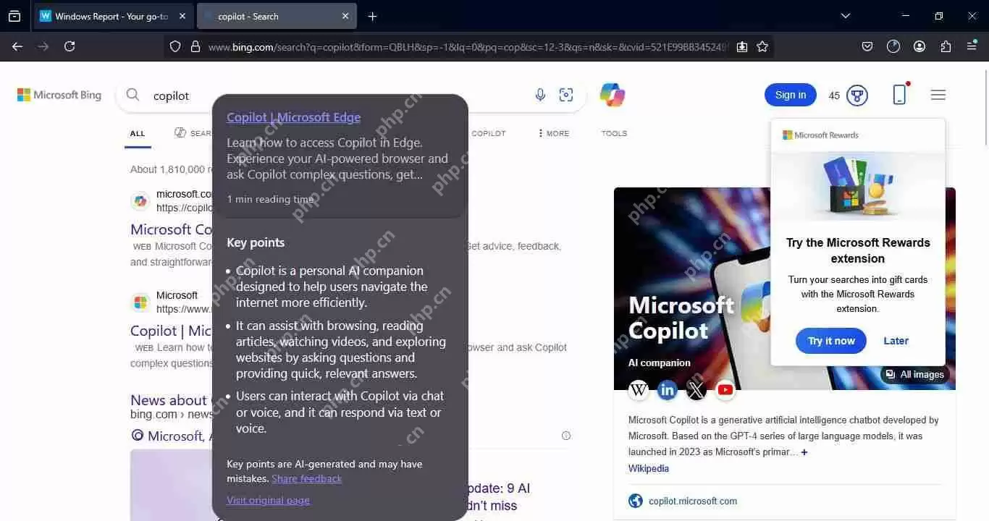This screenshot has height=521, width=989.
Task: Click the Wikipedia icon on the Copilot card
Action: [639, 389]
